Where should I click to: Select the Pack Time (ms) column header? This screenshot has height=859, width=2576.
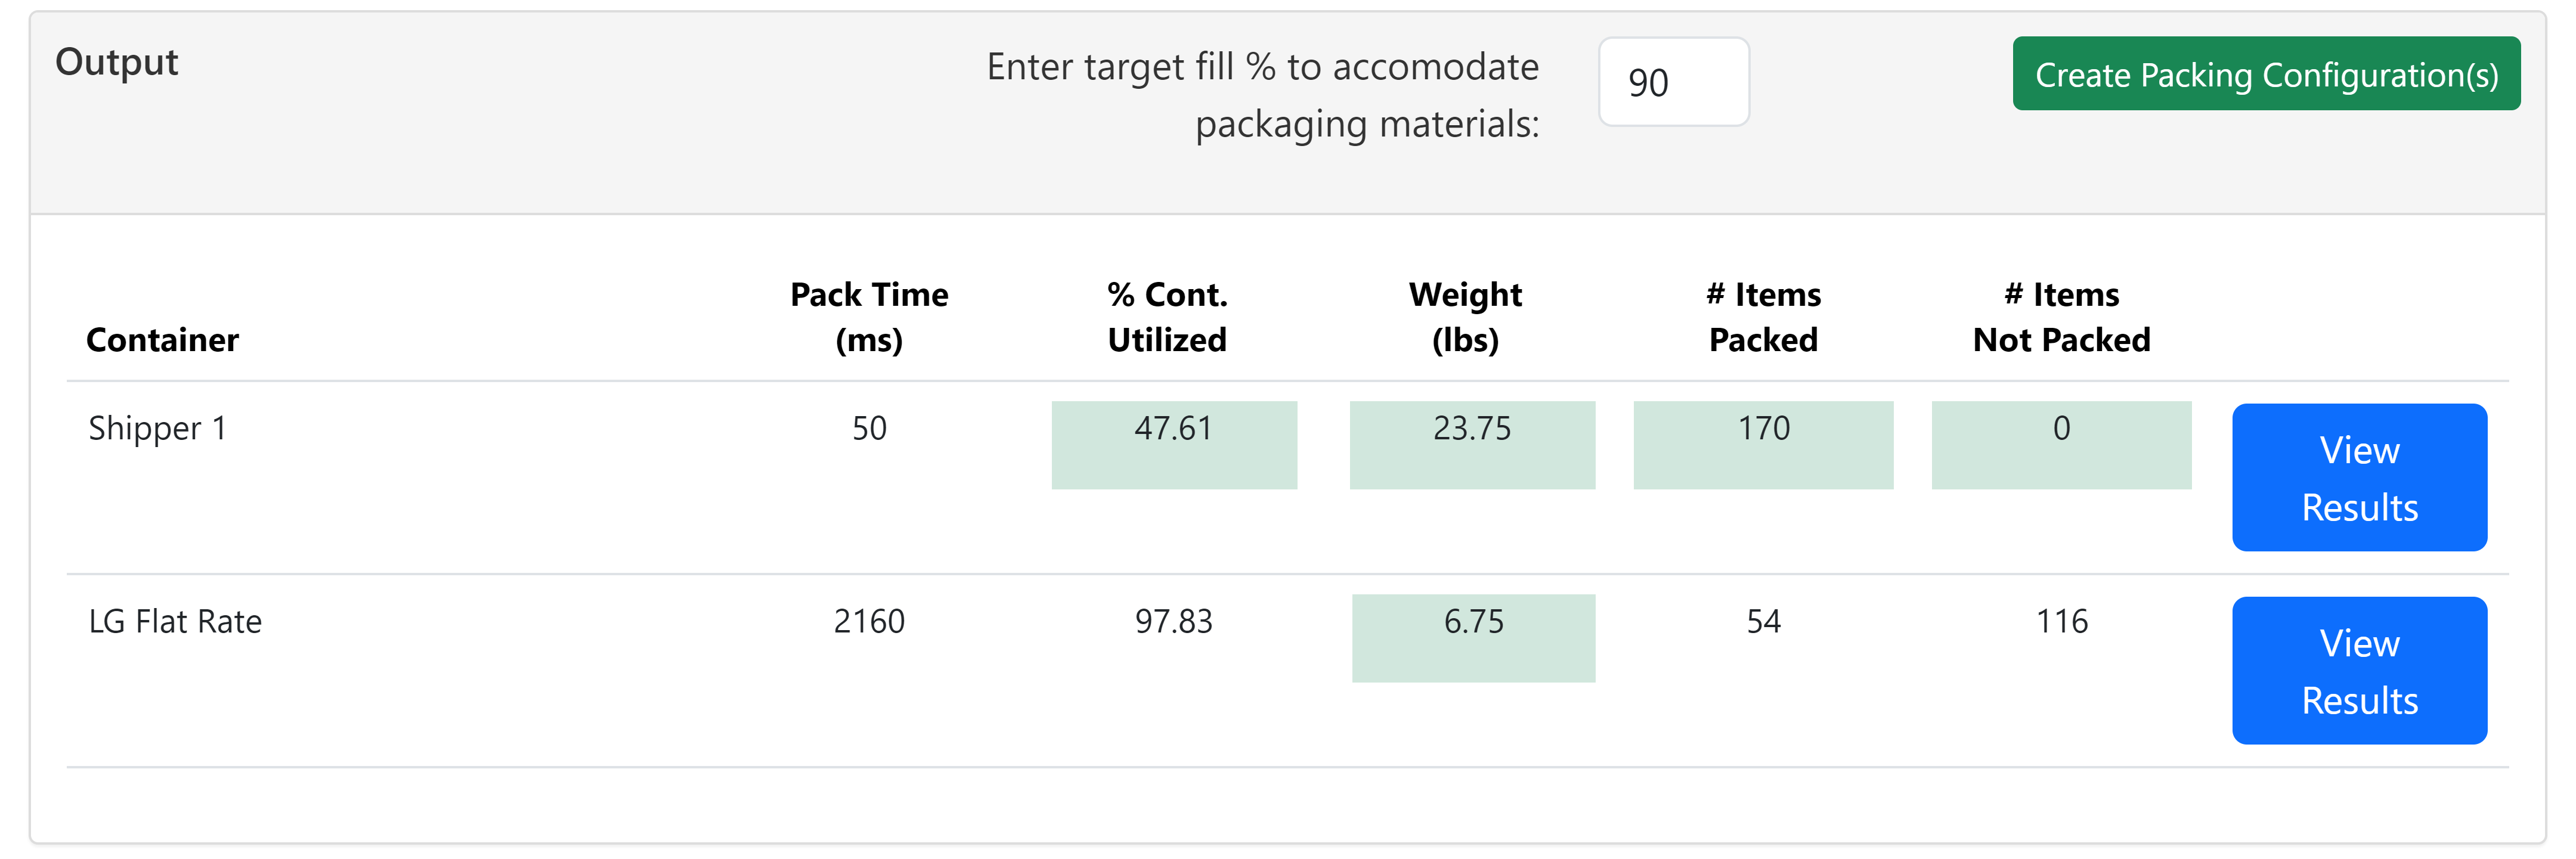pyautogui.click(x=869, y=317)
